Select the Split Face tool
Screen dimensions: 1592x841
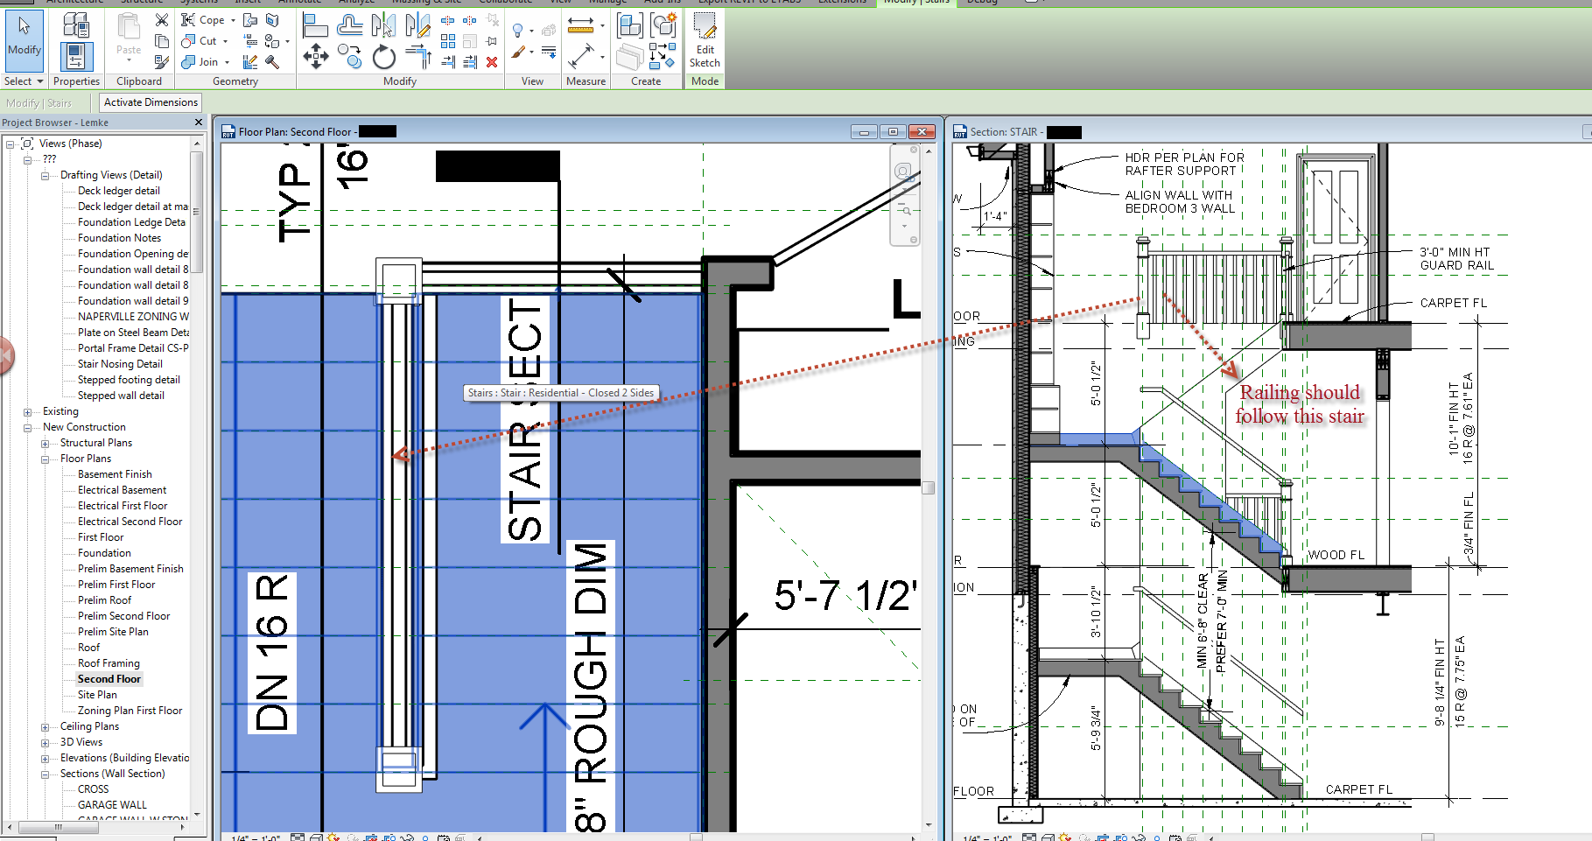[271, 19]
